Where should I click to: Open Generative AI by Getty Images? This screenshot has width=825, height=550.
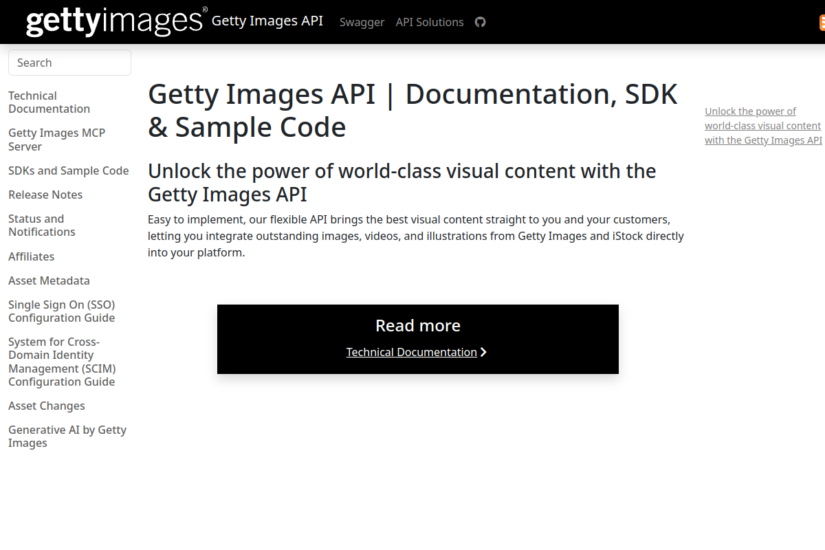67,437
